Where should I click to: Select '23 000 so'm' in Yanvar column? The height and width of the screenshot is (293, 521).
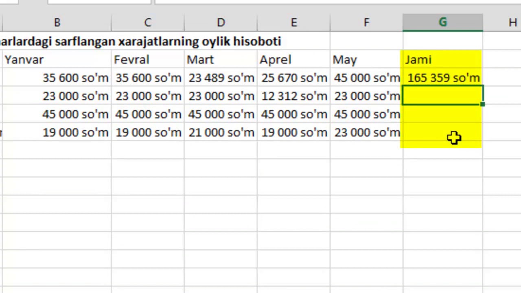[x=57, y=96]
